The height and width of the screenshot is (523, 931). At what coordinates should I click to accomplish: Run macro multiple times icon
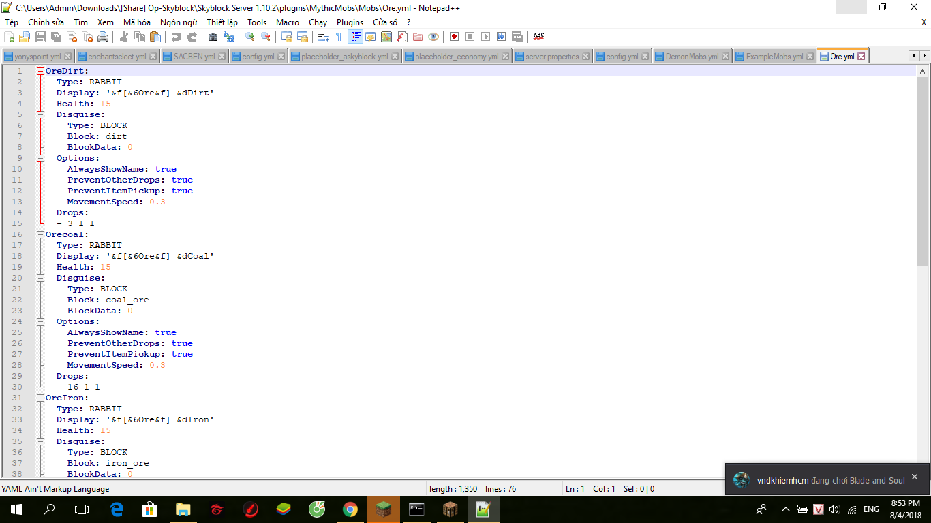(x=502, y=37)
